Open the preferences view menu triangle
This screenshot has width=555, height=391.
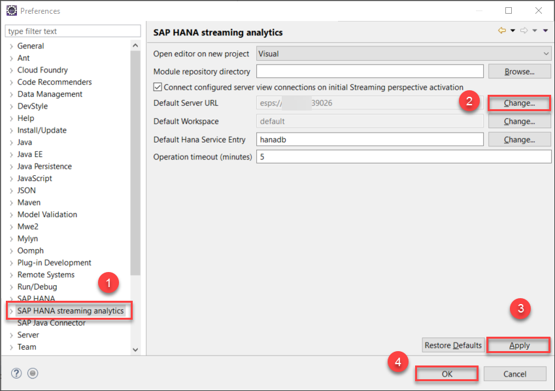coord(545,31)
